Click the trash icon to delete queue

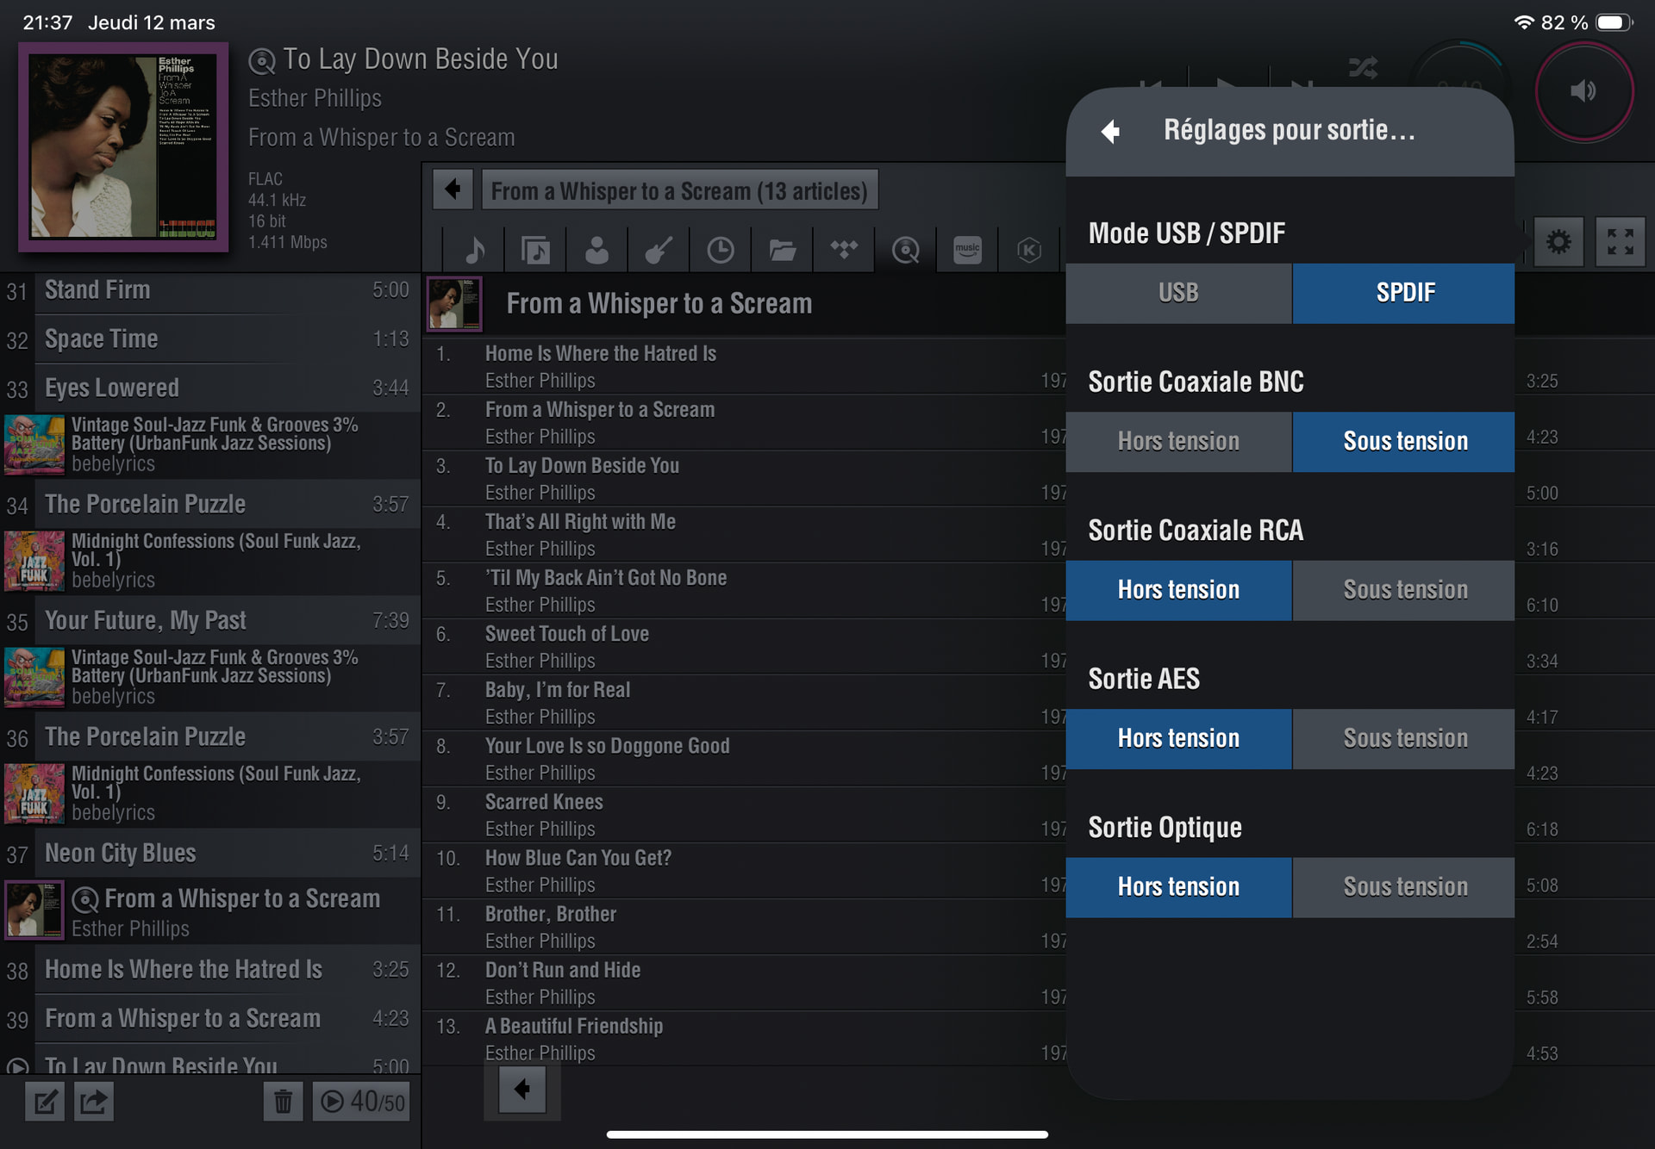pyautogui.click(x=283, y=1102)
